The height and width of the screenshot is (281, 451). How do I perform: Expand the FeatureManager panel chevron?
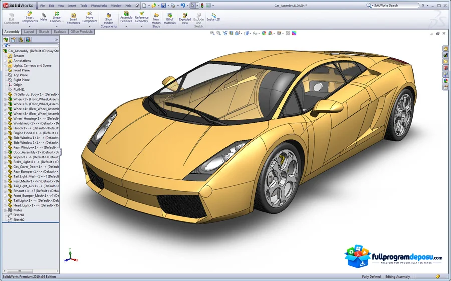[56, 40]
